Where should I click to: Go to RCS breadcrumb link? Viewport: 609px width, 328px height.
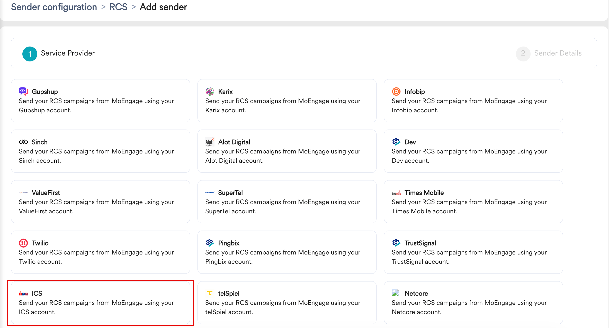(118, 7)
